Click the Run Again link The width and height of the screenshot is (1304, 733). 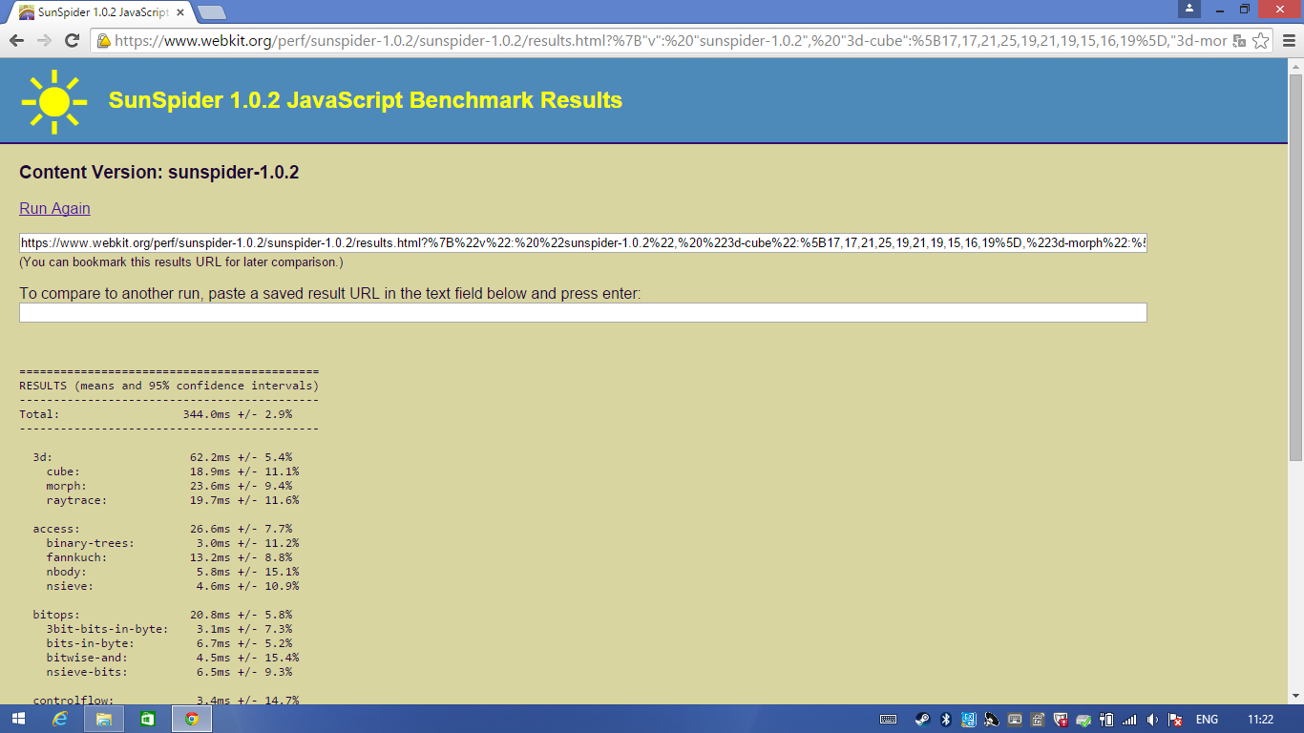point(54,208)
